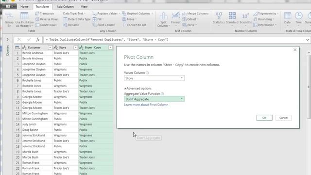Select Judy Lynch customer cell
The width and height of the screenshot is (311, 175).
click(x=37, y=124)
